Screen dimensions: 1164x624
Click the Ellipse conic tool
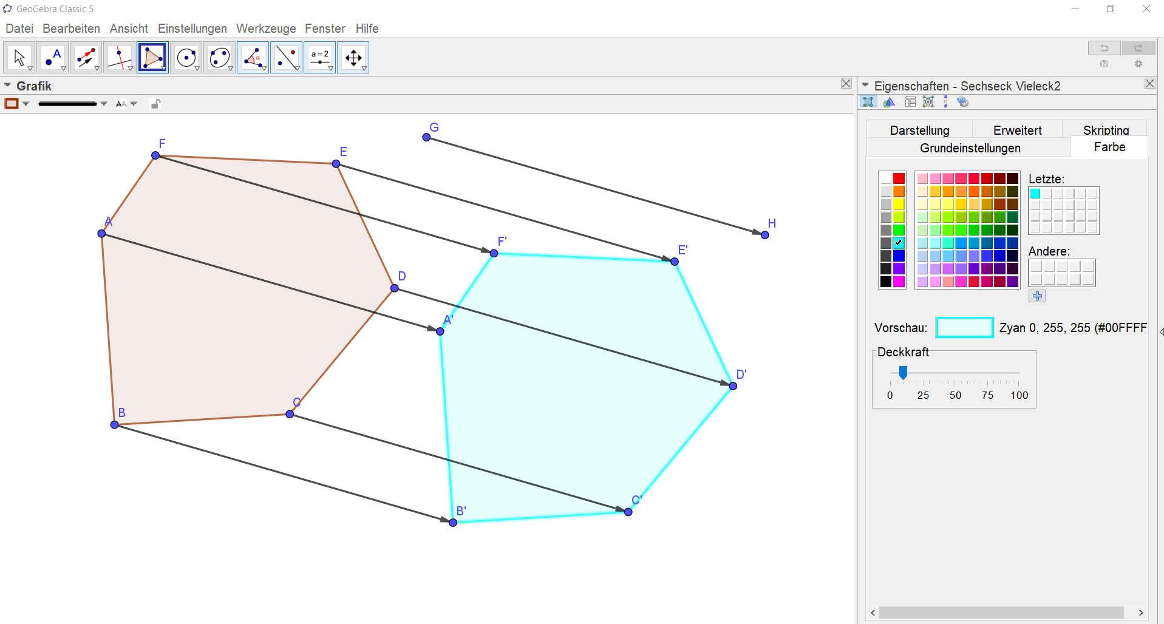(x=219, y=58)
